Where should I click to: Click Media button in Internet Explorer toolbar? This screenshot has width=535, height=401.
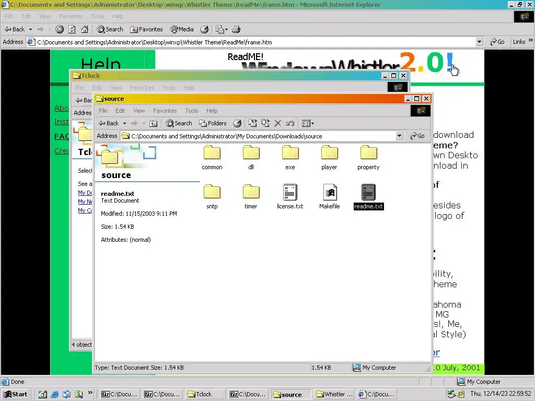182,29
